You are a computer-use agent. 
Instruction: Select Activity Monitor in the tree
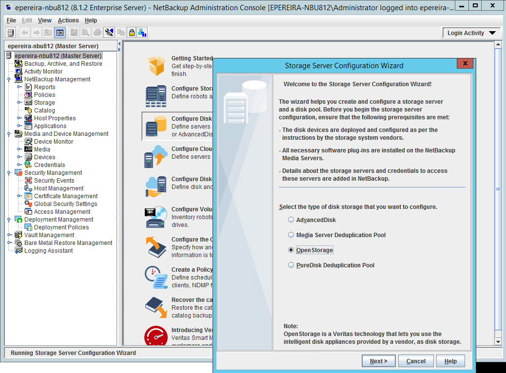(43, 72)
